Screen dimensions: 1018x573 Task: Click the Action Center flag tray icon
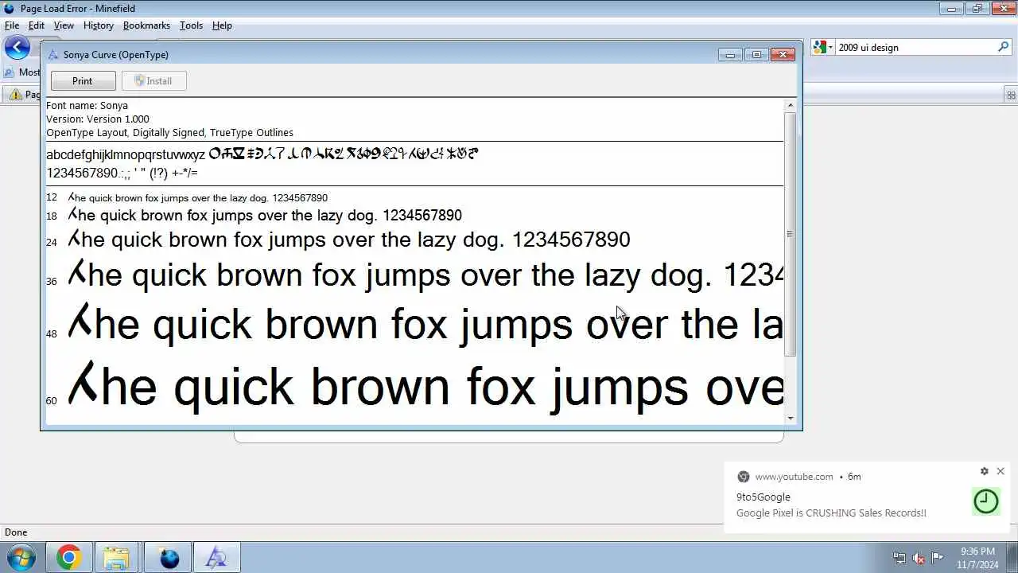coord(937,558)
